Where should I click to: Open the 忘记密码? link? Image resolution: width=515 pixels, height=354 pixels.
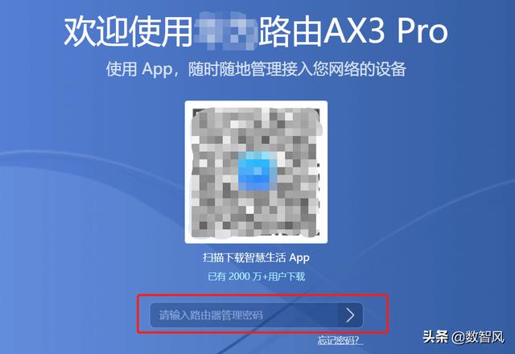pos(340,340)
